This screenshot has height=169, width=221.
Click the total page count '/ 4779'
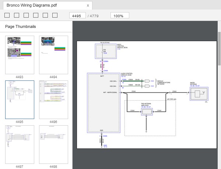pos(93,16)
